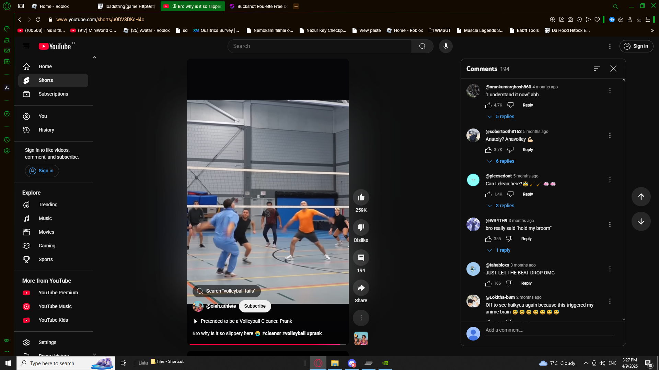Viewport: 659px width, 370px height.
Task: Open options menu for @tahabloxs's comment
Action: click(610, 269)
